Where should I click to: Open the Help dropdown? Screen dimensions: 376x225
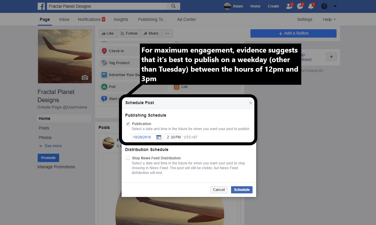(329, 19)
